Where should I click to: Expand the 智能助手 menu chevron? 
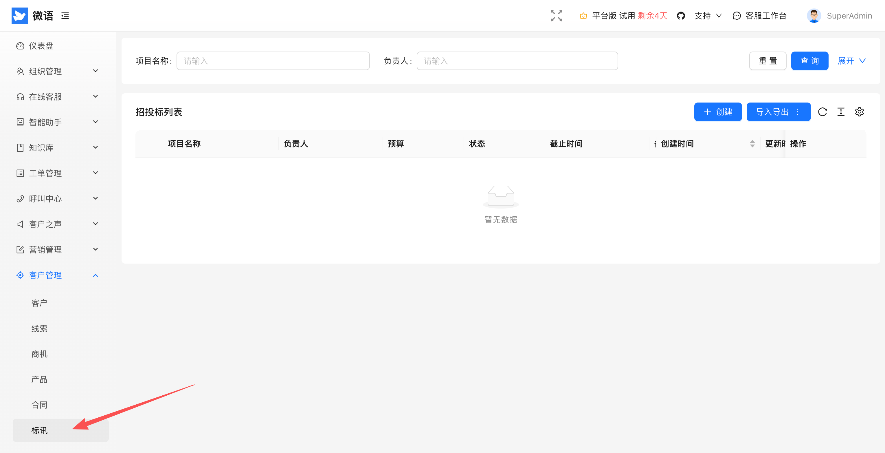tap(96, 122)
